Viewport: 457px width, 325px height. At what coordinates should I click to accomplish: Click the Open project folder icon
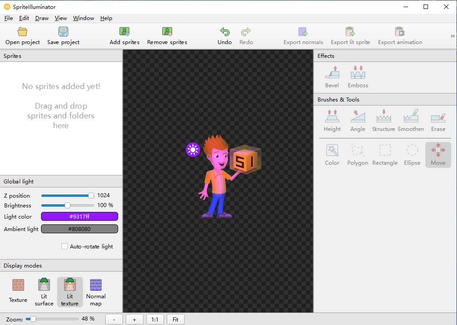point(22,32)
